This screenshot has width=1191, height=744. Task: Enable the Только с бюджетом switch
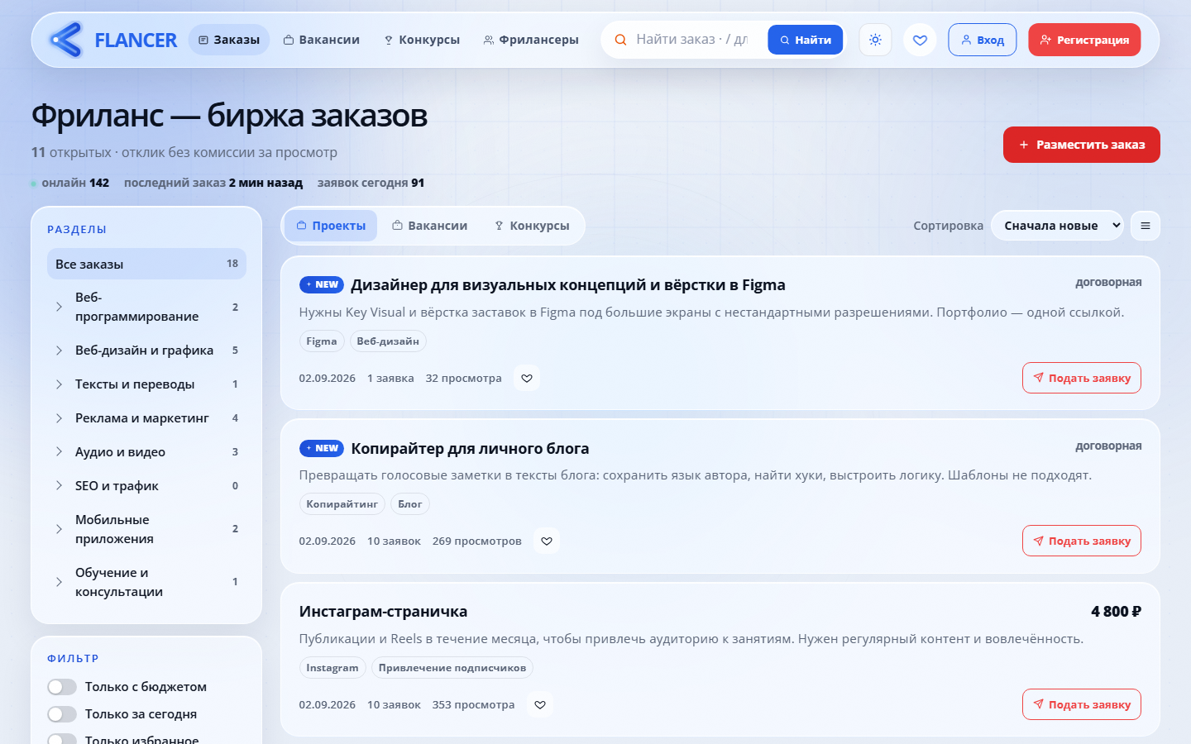(x=62, y=687)
